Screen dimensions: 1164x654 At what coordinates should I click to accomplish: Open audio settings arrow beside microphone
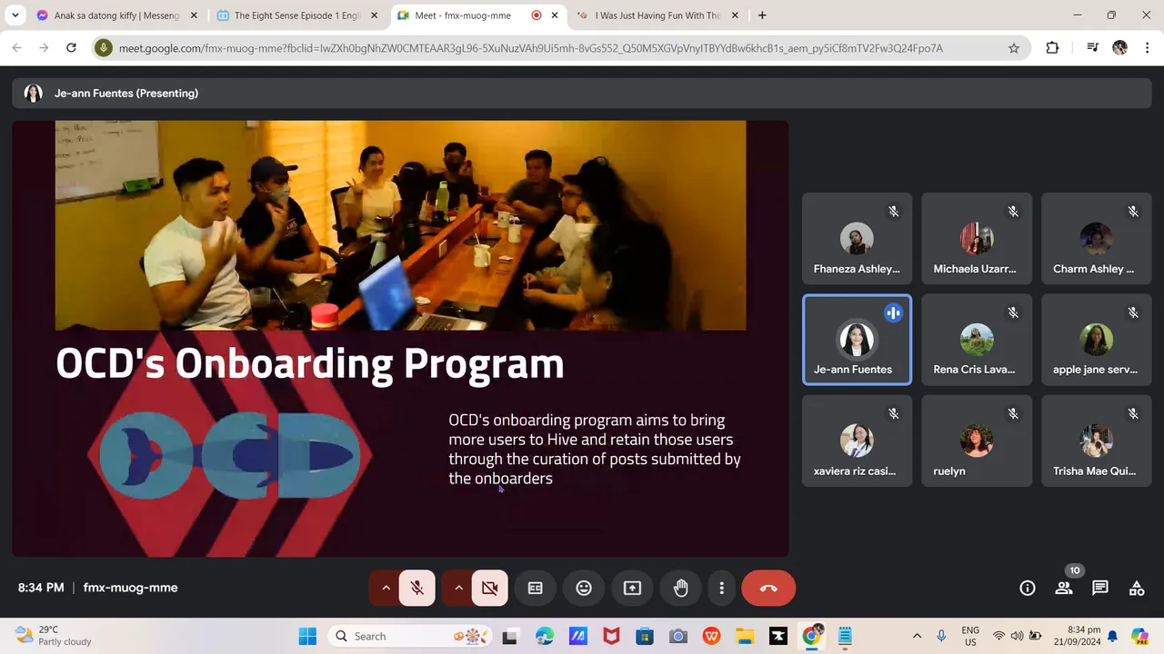[386, 588]
